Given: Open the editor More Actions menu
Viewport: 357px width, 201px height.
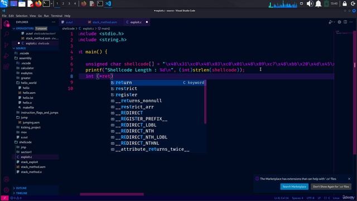Looking at the screenshot, I should coord(351,22).
